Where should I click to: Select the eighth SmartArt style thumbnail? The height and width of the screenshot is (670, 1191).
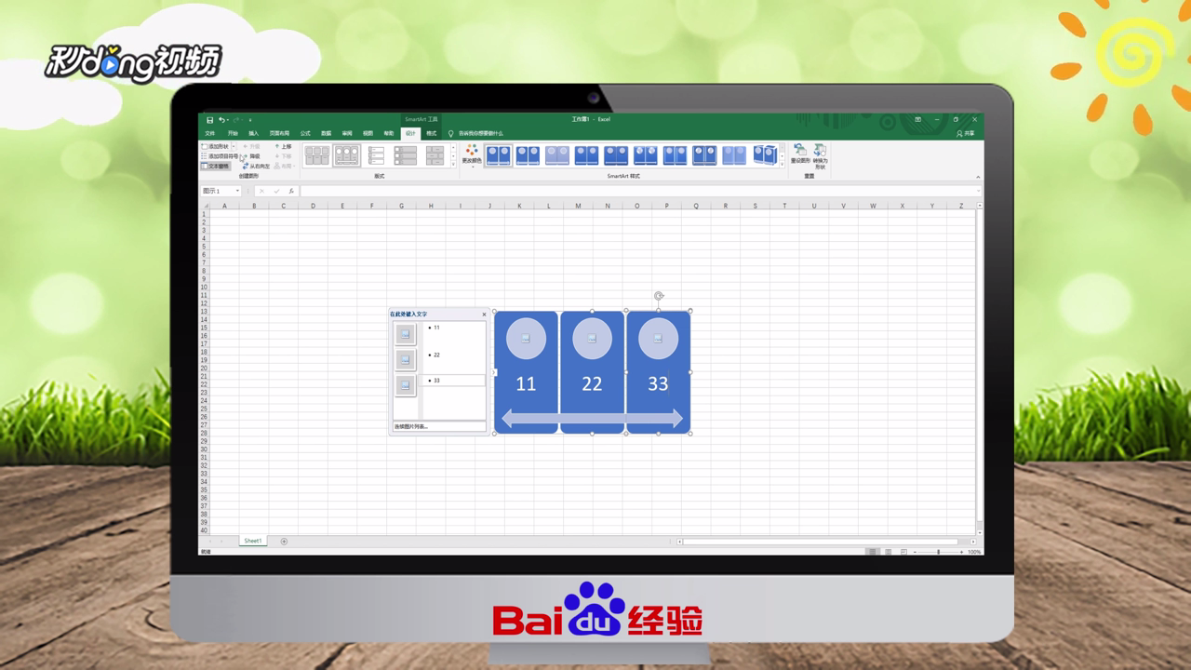[704, 155]
